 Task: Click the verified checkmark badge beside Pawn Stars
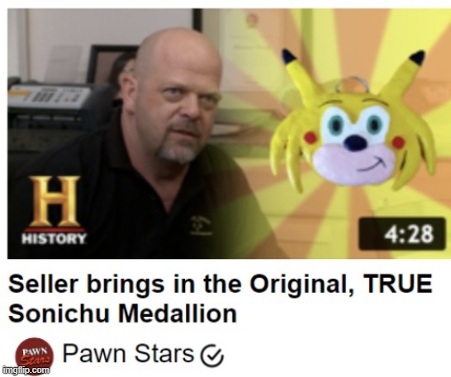tap(212, 356)
